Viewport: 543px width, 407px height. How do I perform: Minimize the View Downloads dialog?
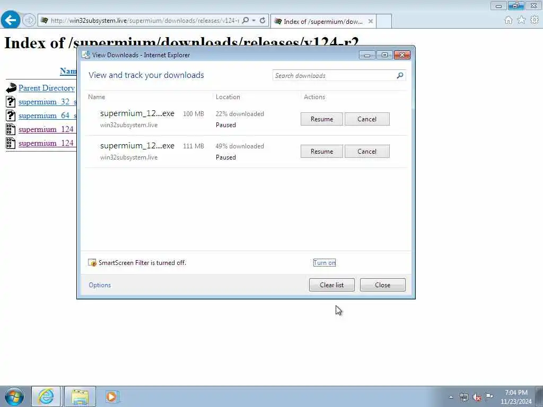tap(367, 55)
